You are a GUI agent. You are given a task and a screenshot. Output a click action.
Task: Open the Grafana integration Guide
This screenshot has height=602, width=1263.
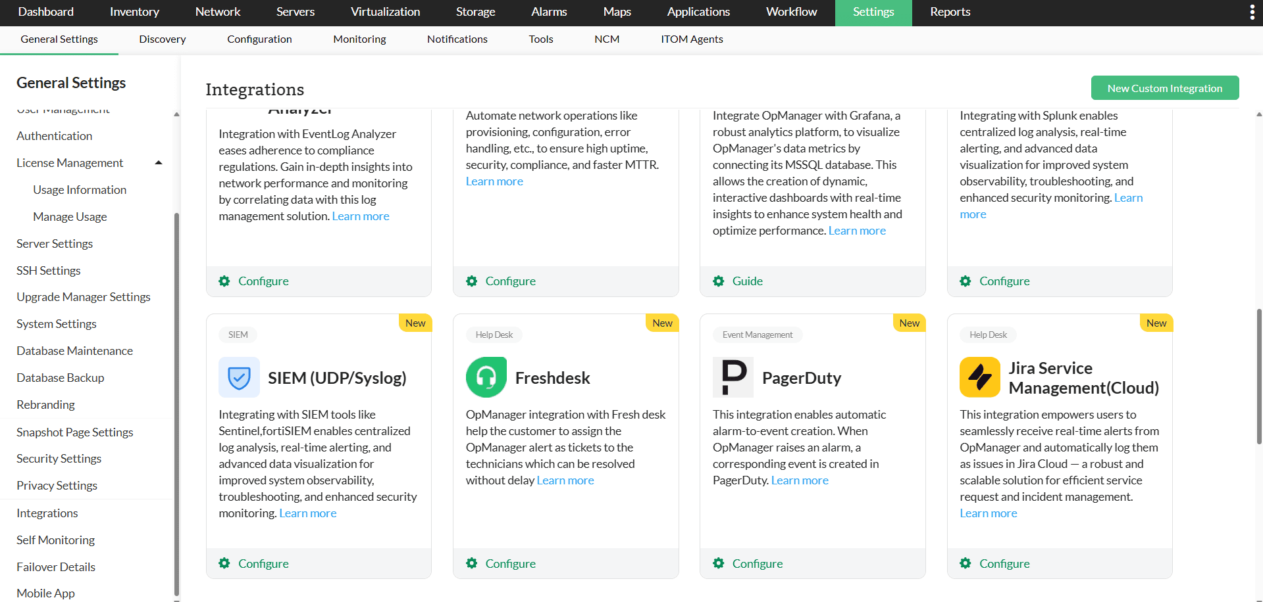click(x=748, y=281)
